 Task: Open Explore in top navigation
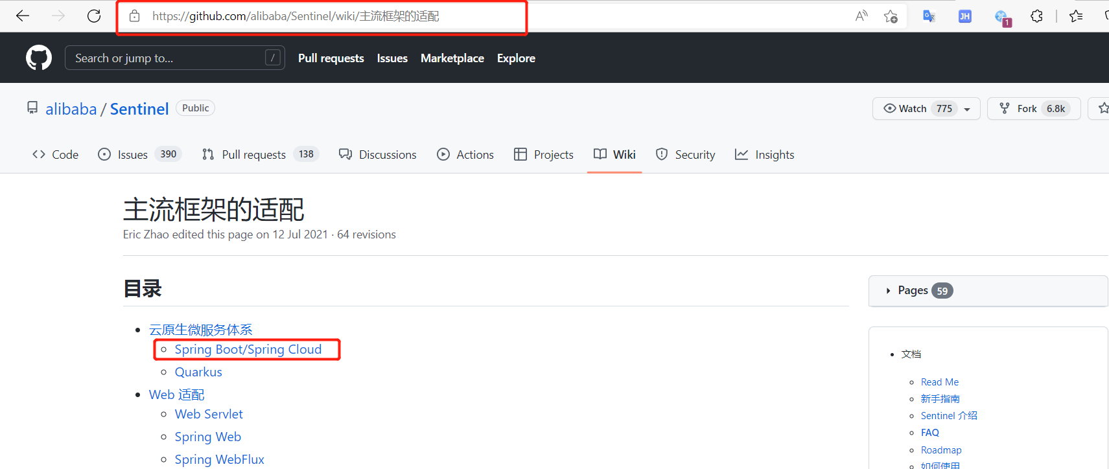[516, 58]
